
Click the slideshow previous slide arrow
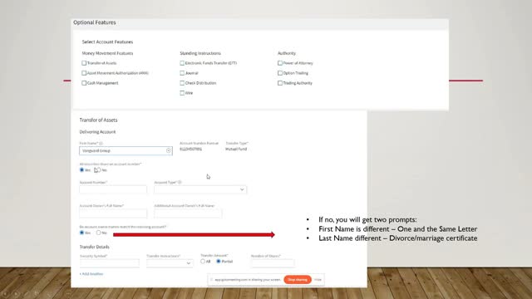pyautogui.click(x=6, y=293)
